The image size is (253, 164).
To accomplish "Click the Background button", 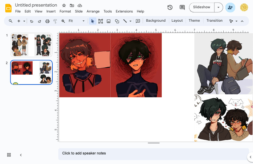I will pos(156,21).
